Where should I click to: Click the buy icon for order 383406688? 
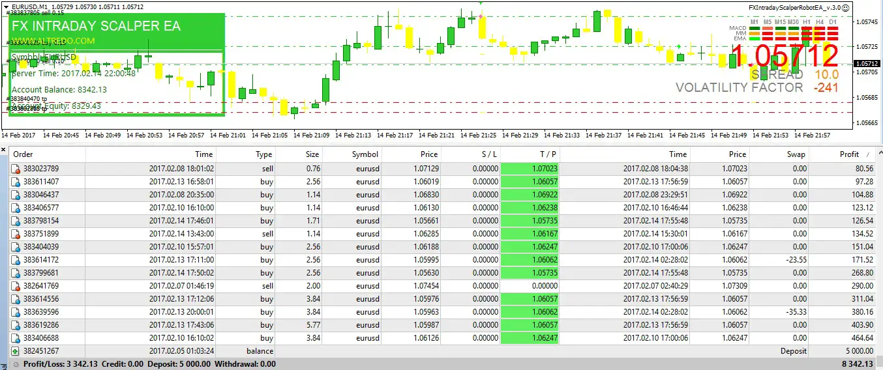coord(16,338)
